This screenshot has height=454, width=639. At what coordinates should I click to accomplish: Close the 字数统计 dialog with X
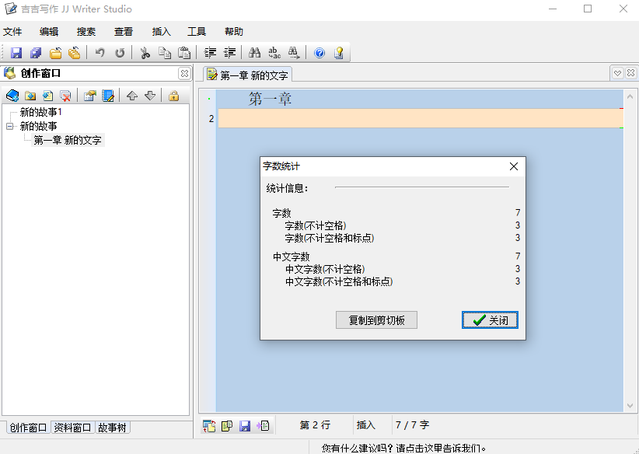(514, 166)
